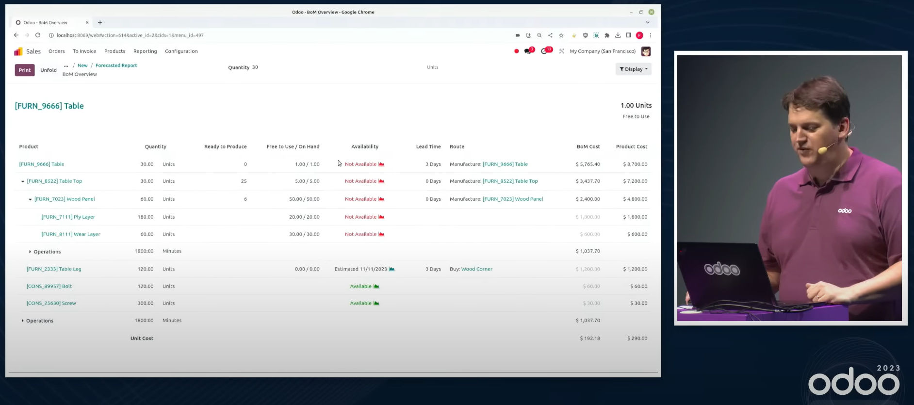The width and height of the screenshot is (914, 405).
Task: Open the [CONS_89957] Bolt product link
Action: click(49, 287)
